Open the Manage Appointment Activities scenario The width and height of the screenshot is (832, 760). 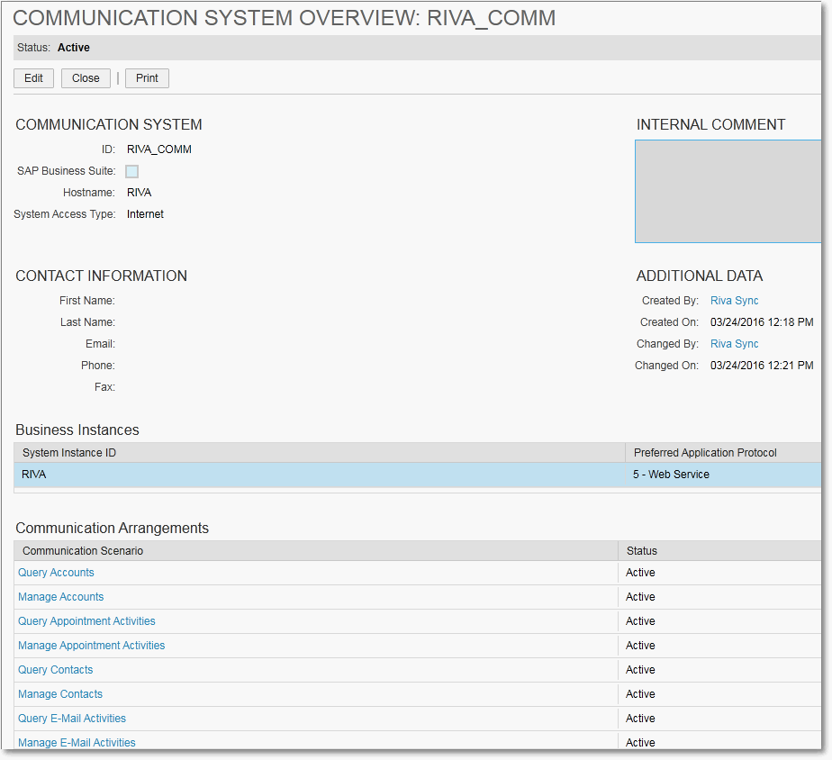(x=91, y=645)
